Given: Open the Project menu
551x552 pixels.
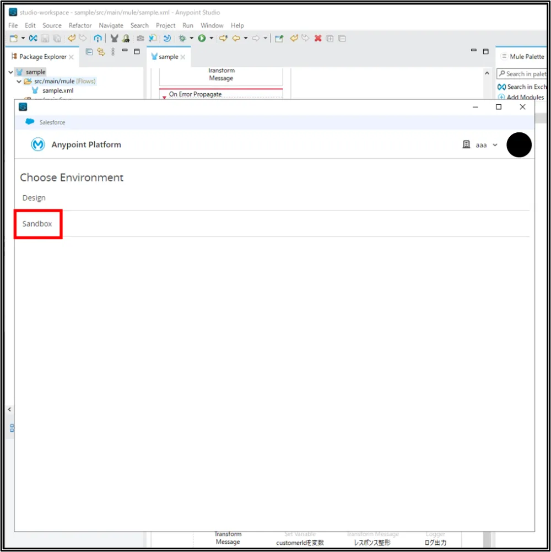Looking at the screenshot, I should coord(166,25).
